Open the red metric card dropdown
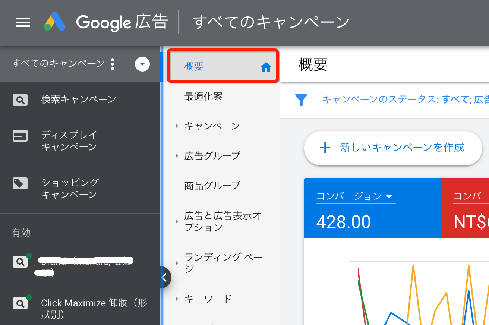The height and width of the screenshot is (325, 489). (471, 196)
